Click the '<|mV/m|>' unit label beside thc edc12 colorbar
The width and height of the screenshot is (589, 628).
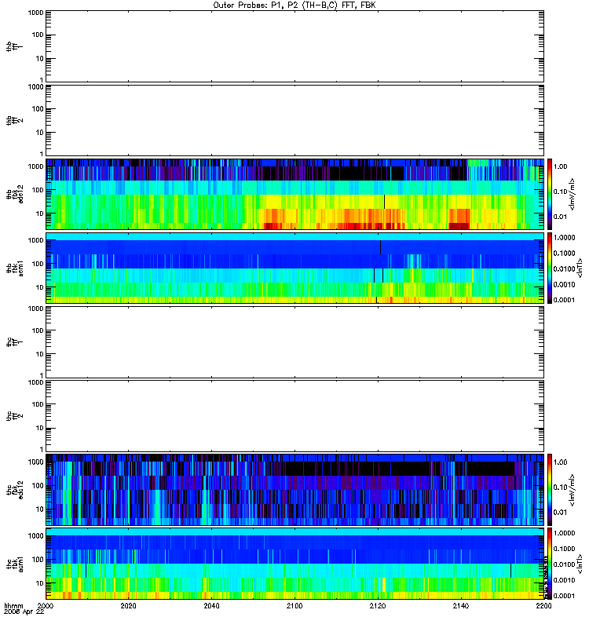coord(573,490)
